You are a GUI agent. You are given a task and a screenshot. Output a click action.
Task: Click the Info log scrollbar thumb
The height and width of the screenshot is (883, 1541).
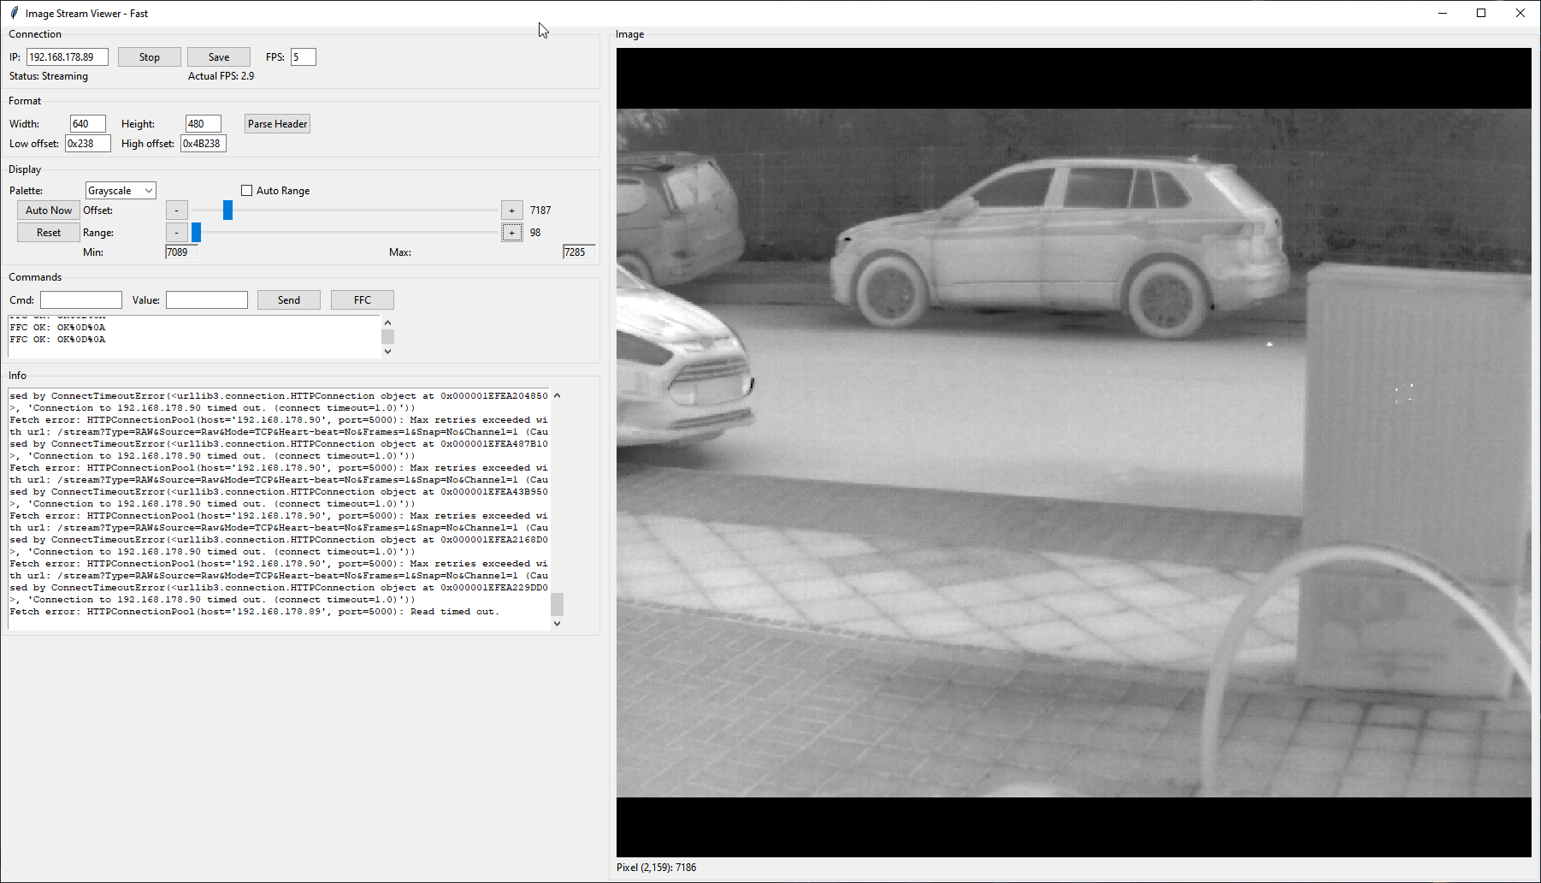[x=558, y=604]
